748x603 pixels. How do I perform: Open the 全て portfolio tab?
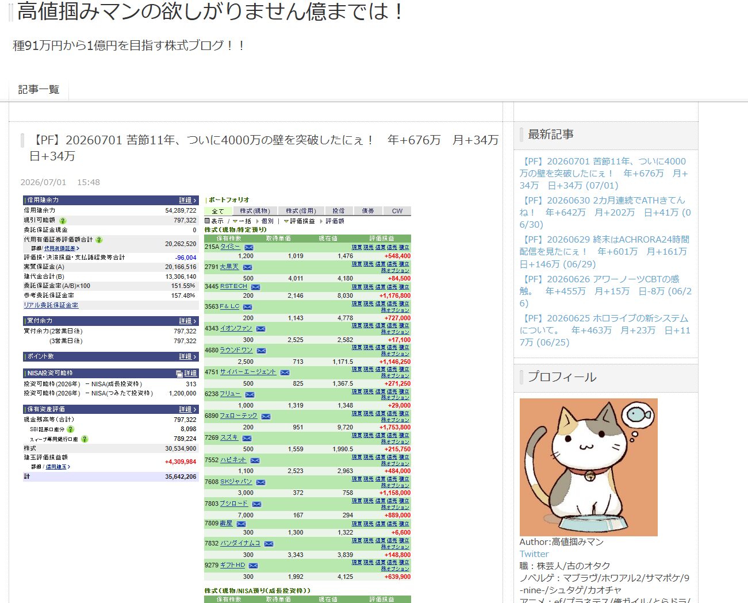point(218,211)
